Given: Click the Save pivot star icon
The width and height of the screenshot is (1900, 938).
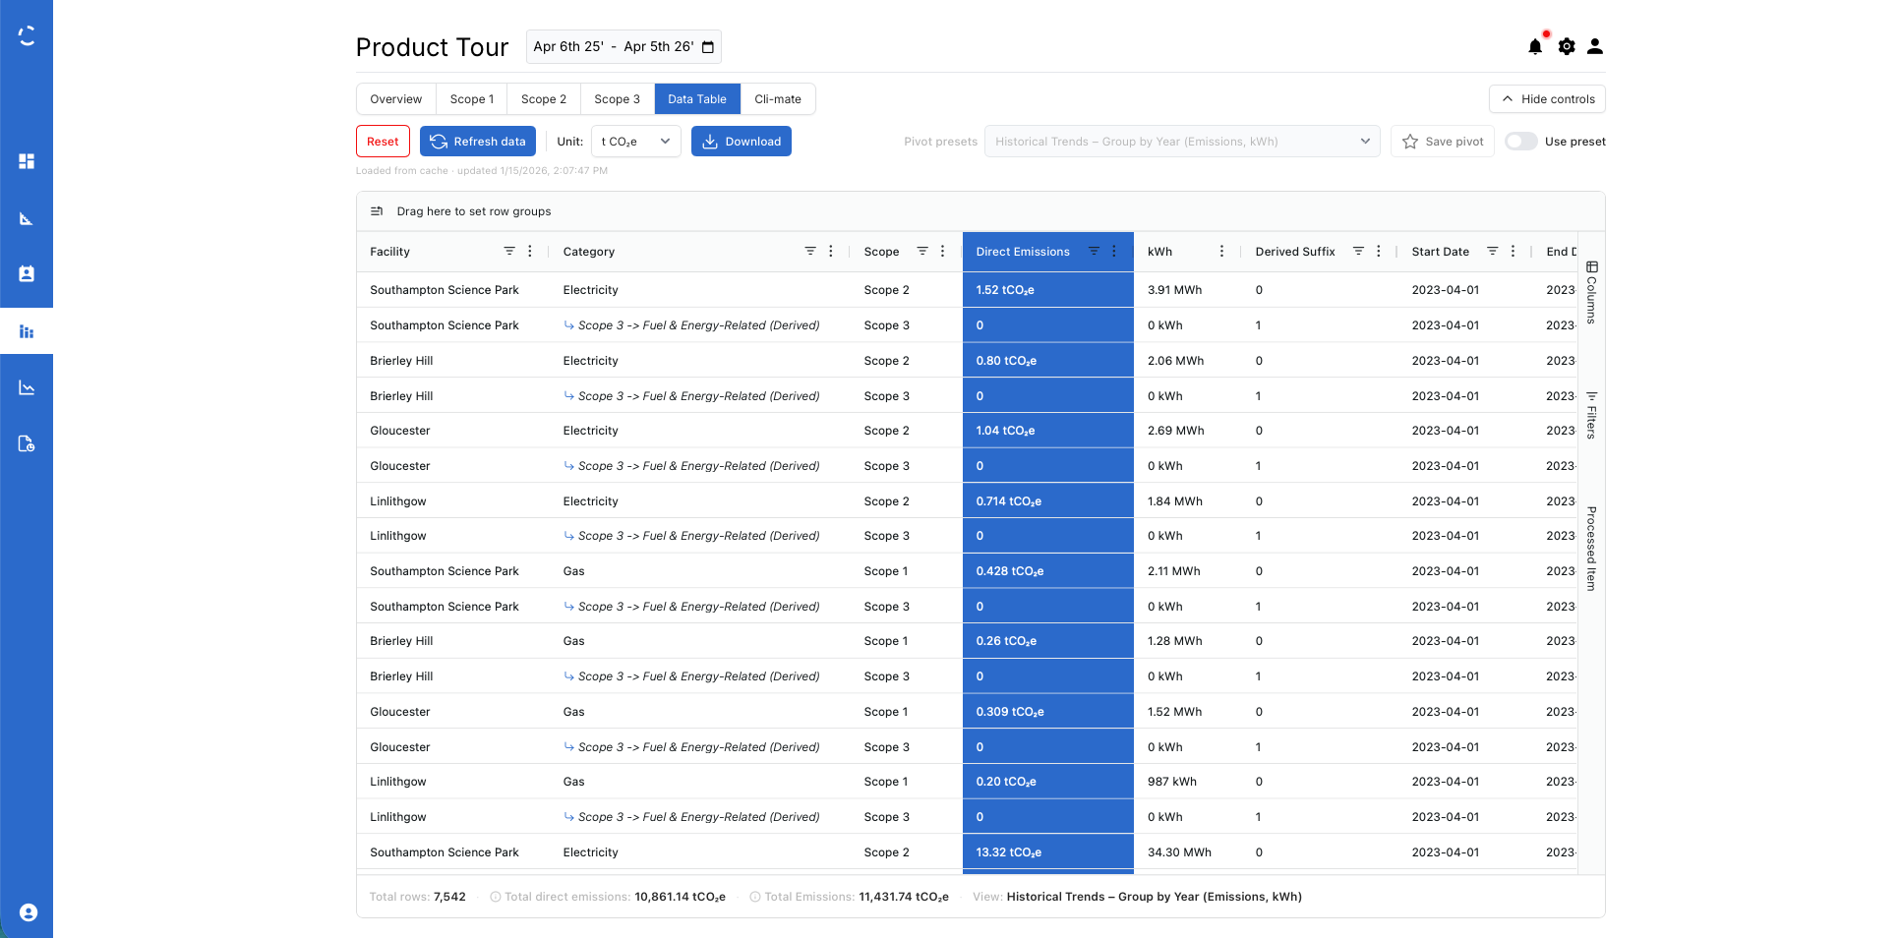Looking at the screenshot, I should (x=1411, y=141).
